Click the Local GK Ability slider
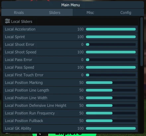The height and width of the screenshot is (136, 146). (x=111, y=128)
